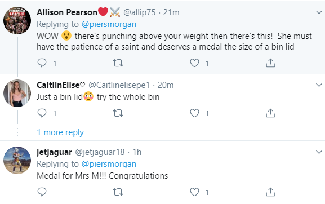Image resolution: width=325 pixels, height=204 pixels.
Task: Reply to CaitlinElise's tweet
Action: 42,113
